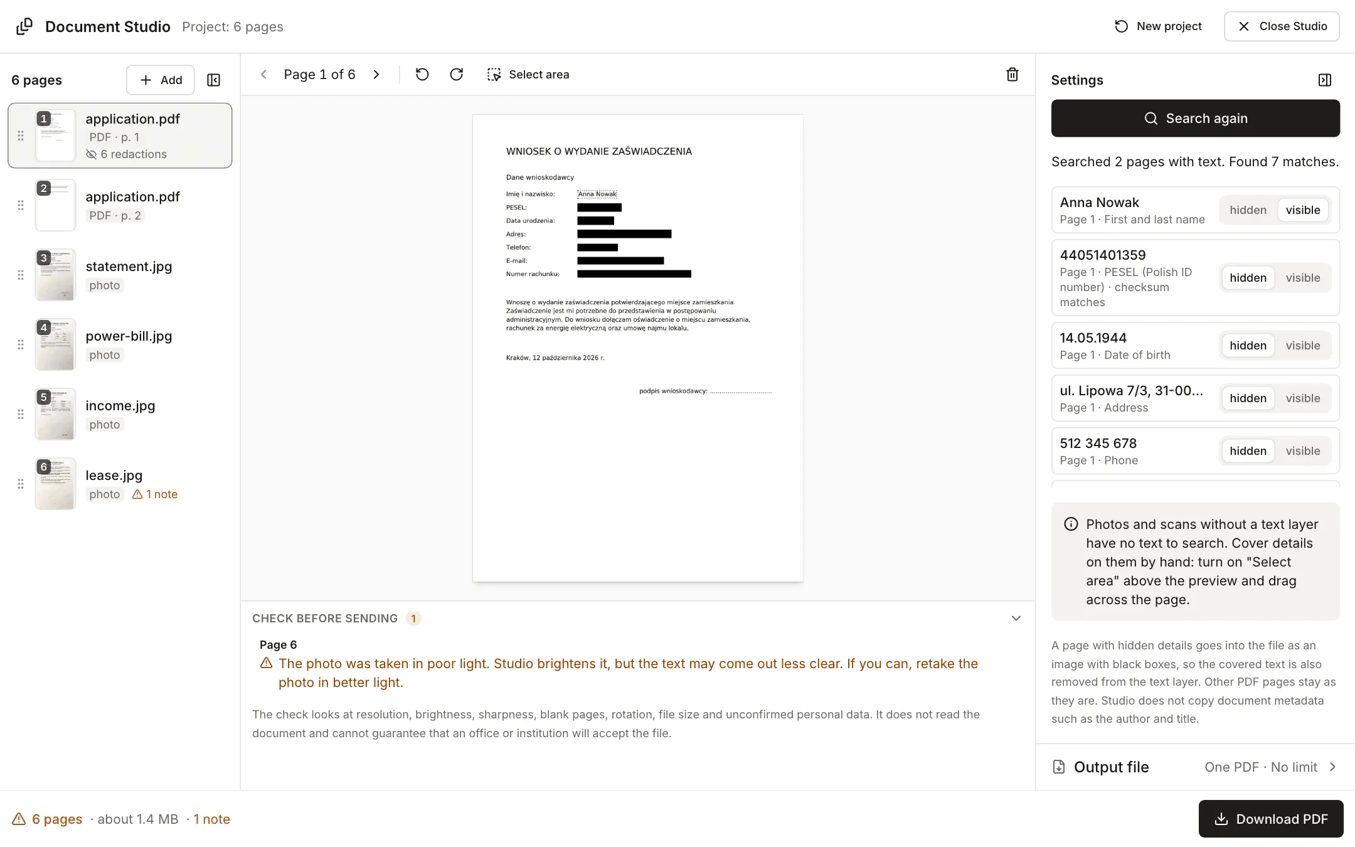Click the 1 note link in footer
This screenshot has height=847, width=1355.
(x=211, y=819)
